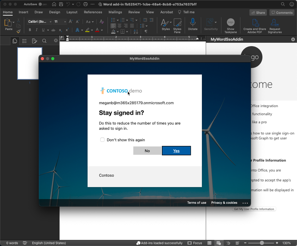297x246 pixels.
Task: Apply subscript formatting
Action: (60, 30)
